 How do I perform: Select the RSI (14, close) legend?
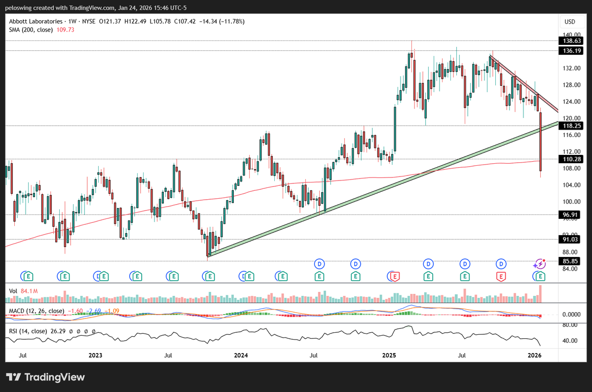pyautogui.click(x=28, y=331)
